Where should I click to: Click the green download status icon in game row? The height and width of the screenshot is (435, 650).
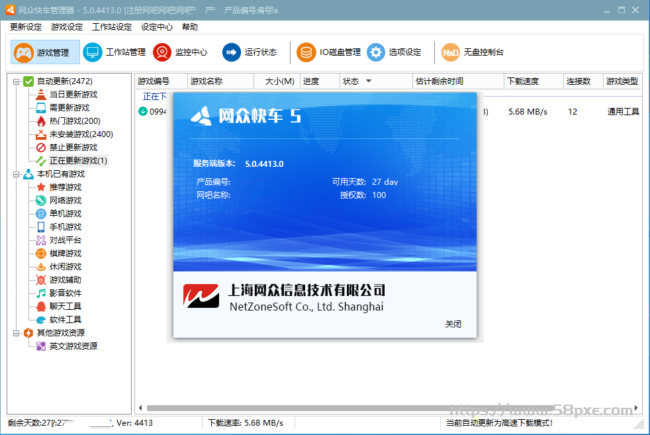pos(143,111)
